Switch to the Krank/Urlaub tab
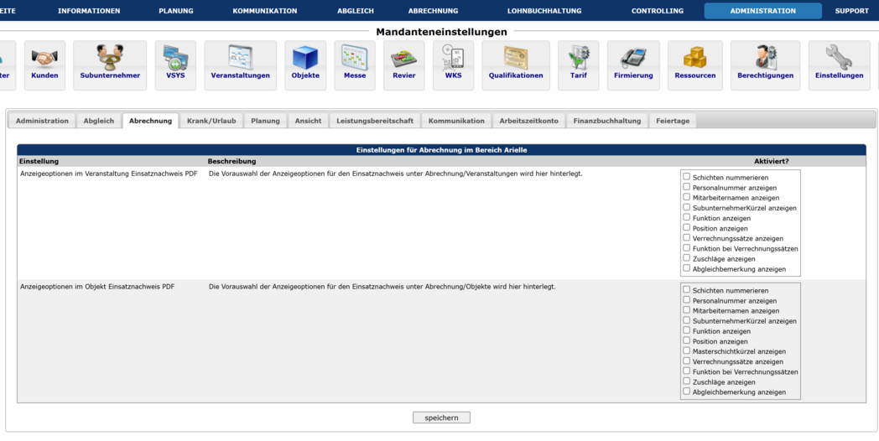Image resolution: width=879 pixels, height=441 pixels. coord(211,121)
